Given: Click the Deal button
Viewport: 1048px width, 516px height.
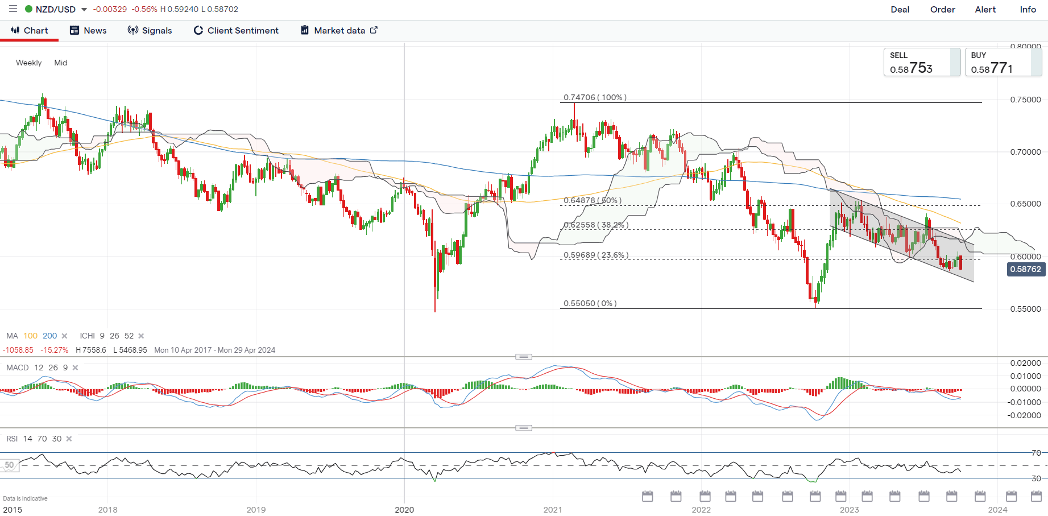Looking at the screenshot, I should pyautogui.click(x=900, y=10).
